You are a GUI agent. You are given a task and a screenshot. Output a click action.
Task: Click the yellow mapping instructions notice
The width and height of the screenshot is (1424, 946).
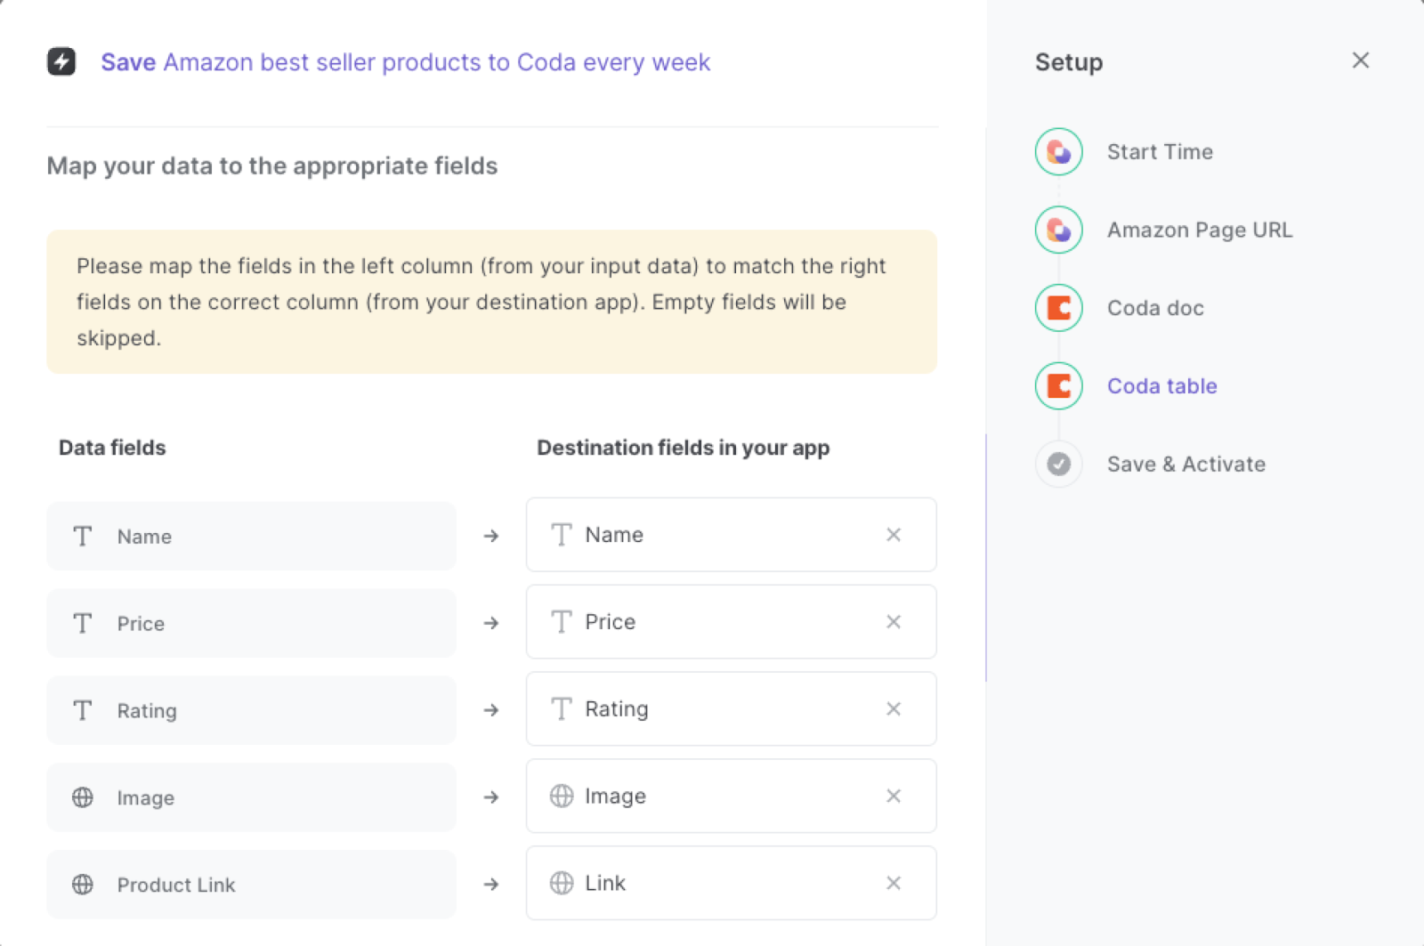491,302
